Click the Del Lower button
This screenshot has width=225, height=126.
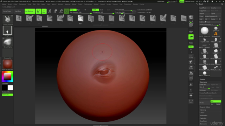pos(205,90)
